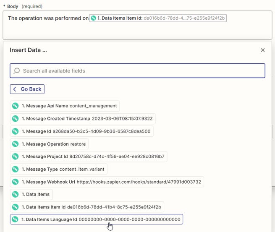Insert the Message Created Timestamp field
This screenshot has width=275, height=232.
pos(83,119)
